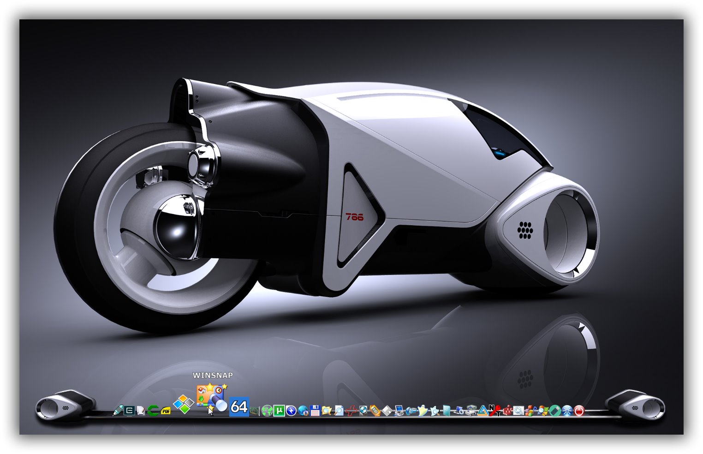Open the green circuit board icon
This screenshot has width=703, height=454.
click(255, 411)
